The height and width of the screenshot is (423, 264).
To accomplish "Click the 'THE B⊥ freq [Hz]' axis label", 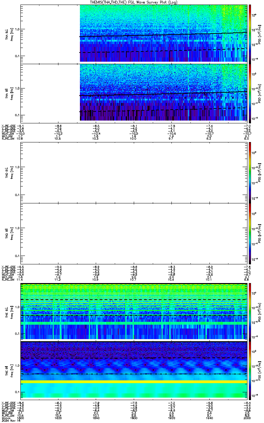I will pyautogui.click(x=9, y=312).
